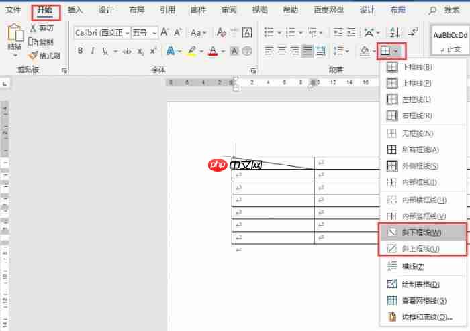The image size is (470, 331).
Task: Click the decrease indent icon
Action: point(338,32)
